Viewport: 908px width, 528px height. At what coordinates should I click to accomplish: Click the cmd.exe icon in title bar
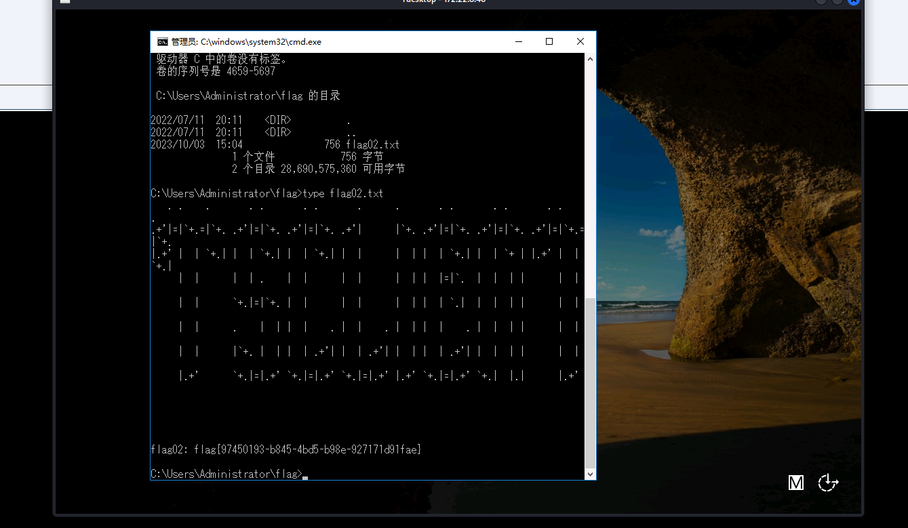coord(163,41)
